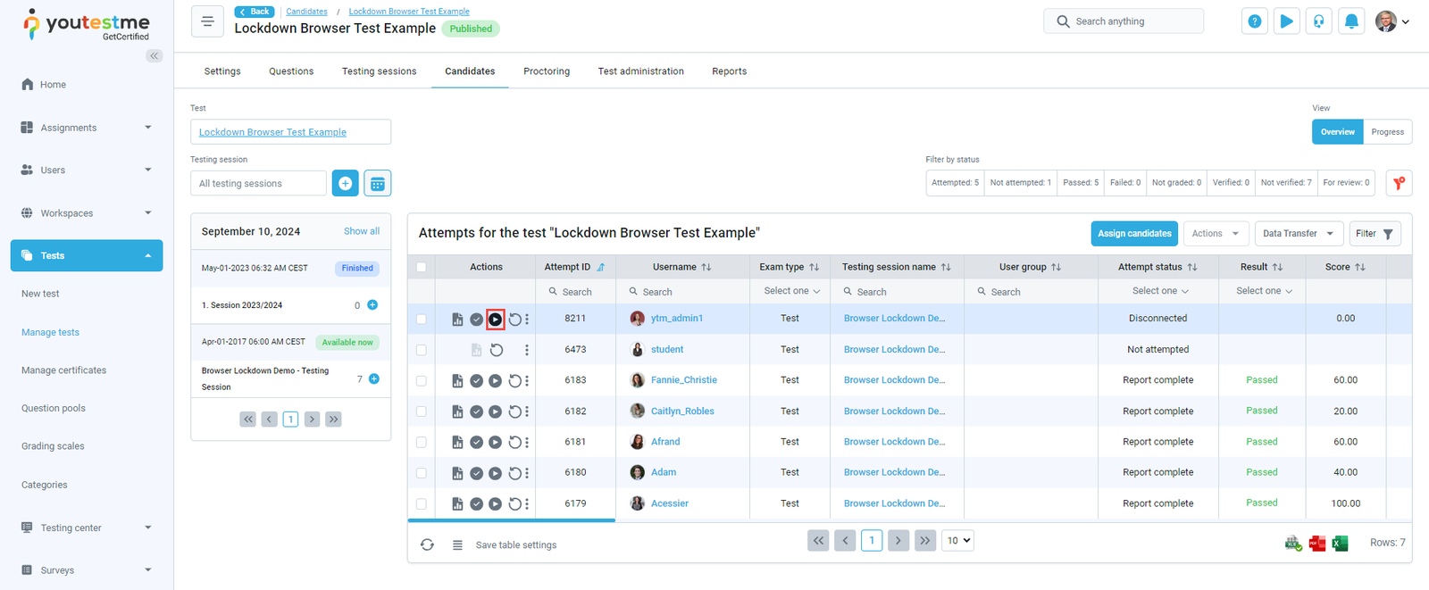Expand the Attempt status filter dropdown
The height and width of the screenshot is (590, 1429).
coord(1159,291)
